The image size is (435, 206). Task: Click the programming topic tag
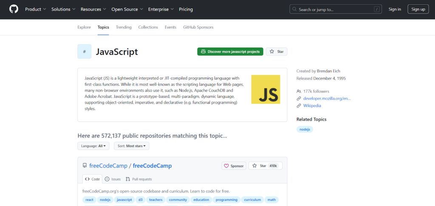227,200
